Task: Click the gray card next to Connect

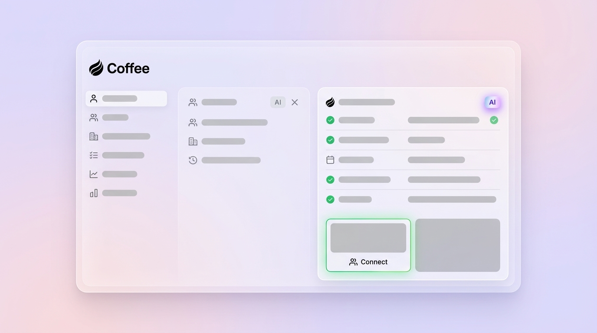Action: 458,245
